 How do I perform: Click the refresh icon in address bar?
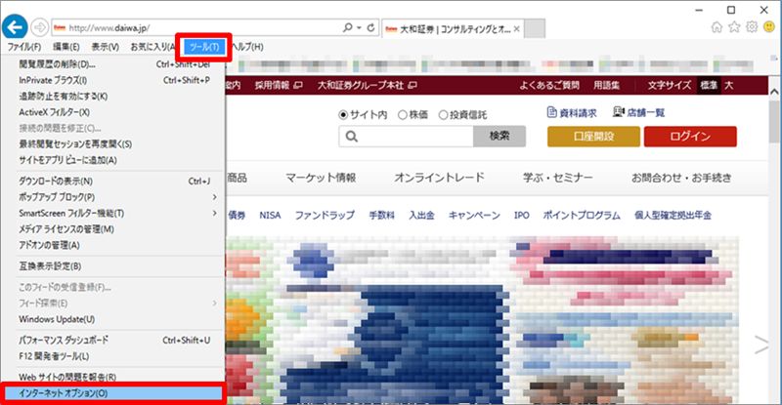coord(370,28)
